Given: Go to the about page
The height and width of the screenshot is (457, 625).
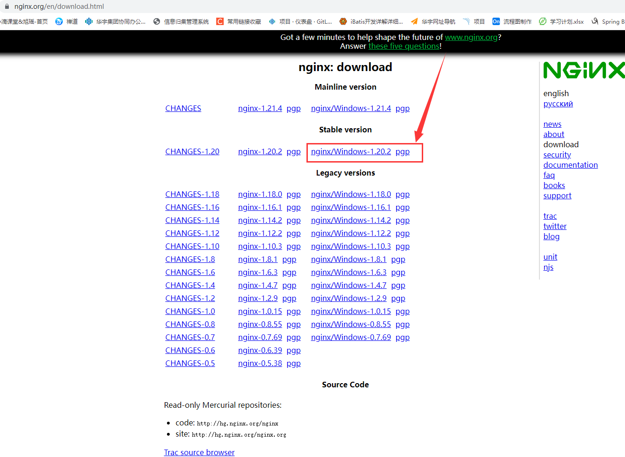Looking at the screenshot, I should 554,134.
